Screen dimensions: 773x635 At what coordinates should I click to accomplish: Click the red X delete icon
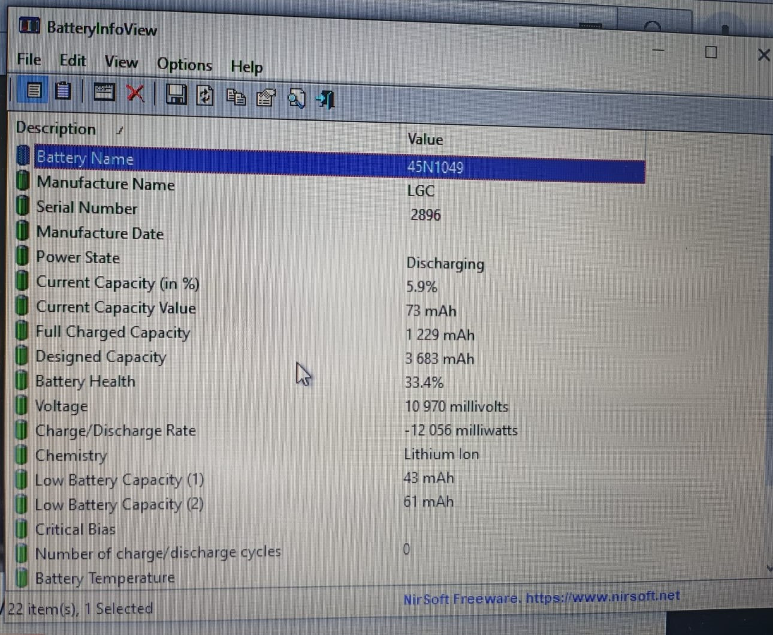pos(135,94)
